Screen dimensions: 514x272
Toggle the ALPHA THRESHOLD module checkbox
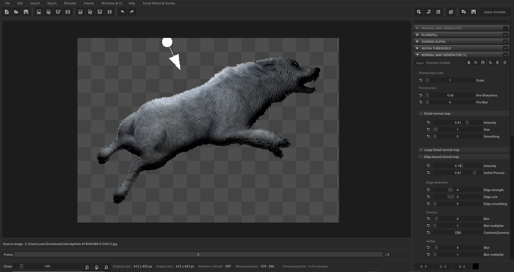pyautogui.click(x=505, y=48)
